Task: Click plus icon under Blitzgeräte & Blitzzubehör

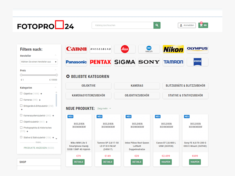Action: (22, 109)
